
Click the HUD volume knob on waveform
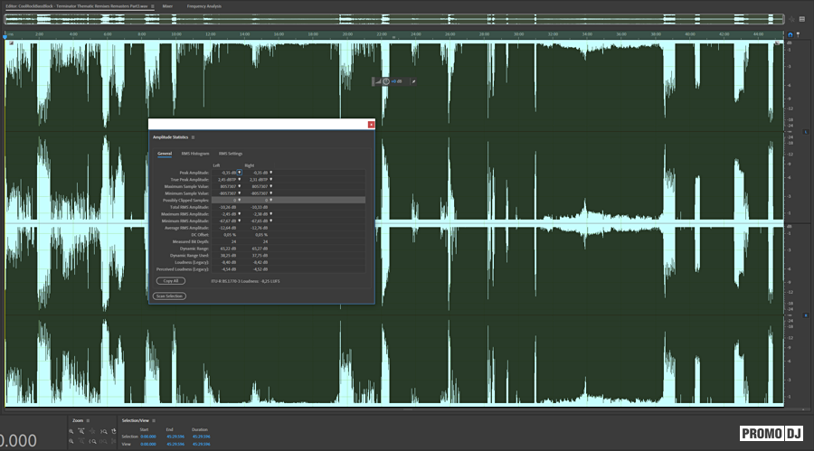pyautogui.click(x=386, y=81)
